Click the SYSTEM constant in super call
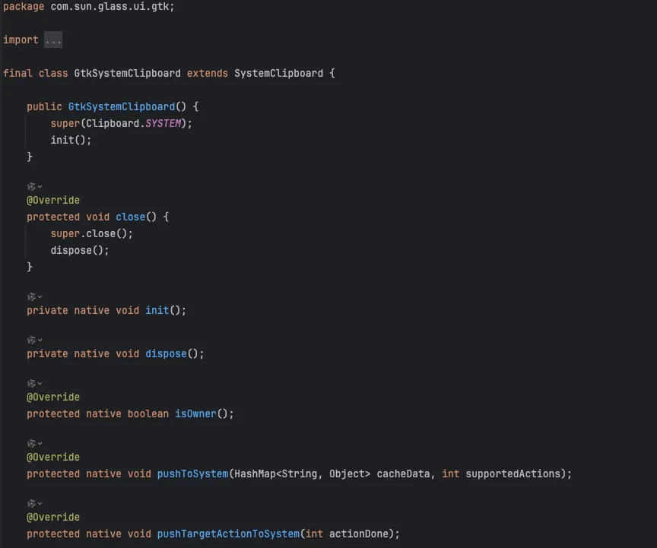The image size is (657, 548). [x=163, y=124]
